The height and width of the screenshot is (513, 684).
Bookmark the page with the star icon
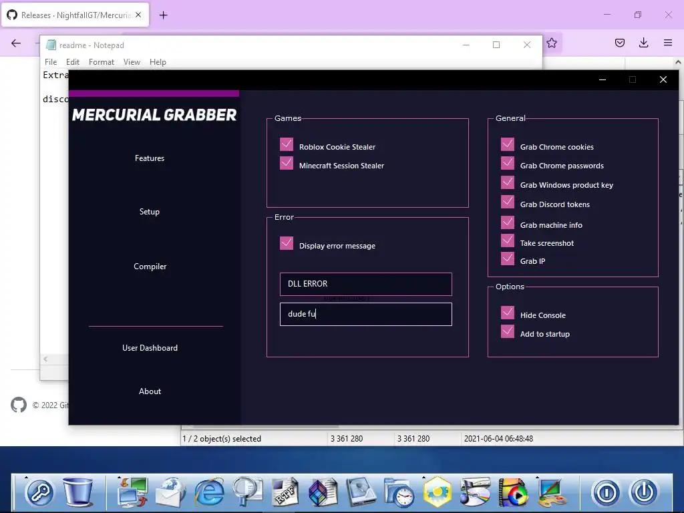pos(551,43)
